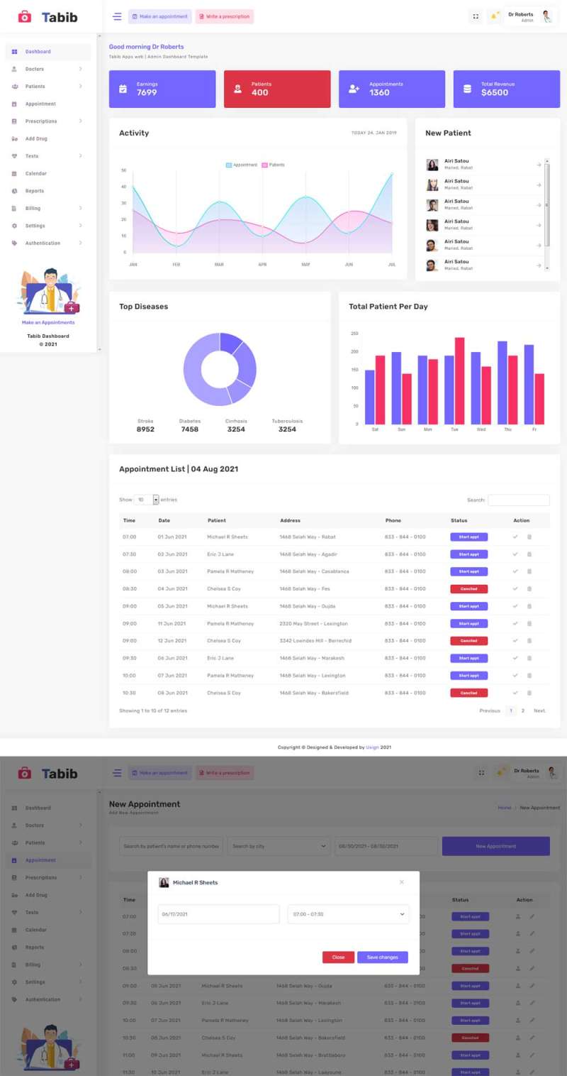567x1076 pixels.
Task: Click the Save changes button
Action: [382, 957]
